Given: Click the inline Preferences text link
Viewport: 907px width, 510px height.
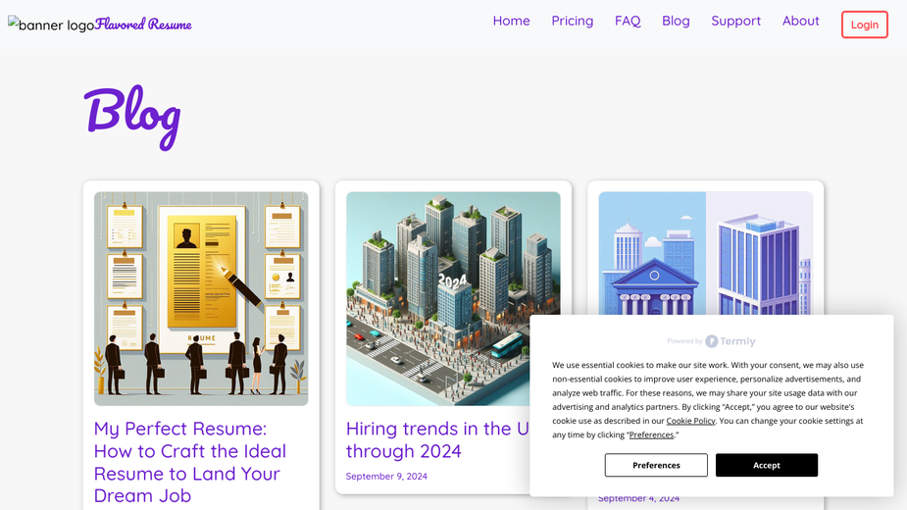Looking at the screenshot, I should [x=651, y=434].
